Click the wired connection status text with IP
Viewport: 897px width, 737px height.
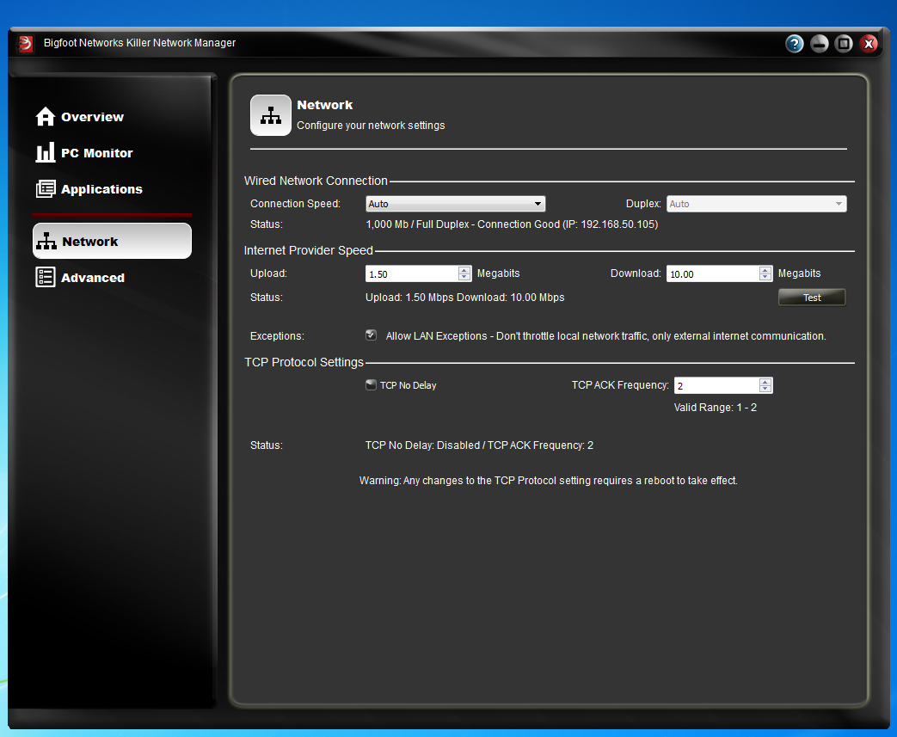pos(512,224)
